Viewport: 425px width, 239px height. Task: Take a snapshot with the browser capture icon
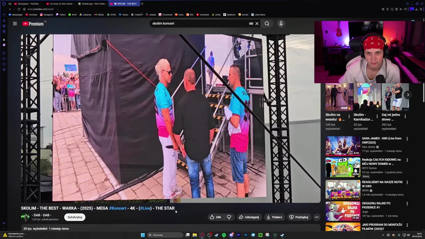(392, 9)
